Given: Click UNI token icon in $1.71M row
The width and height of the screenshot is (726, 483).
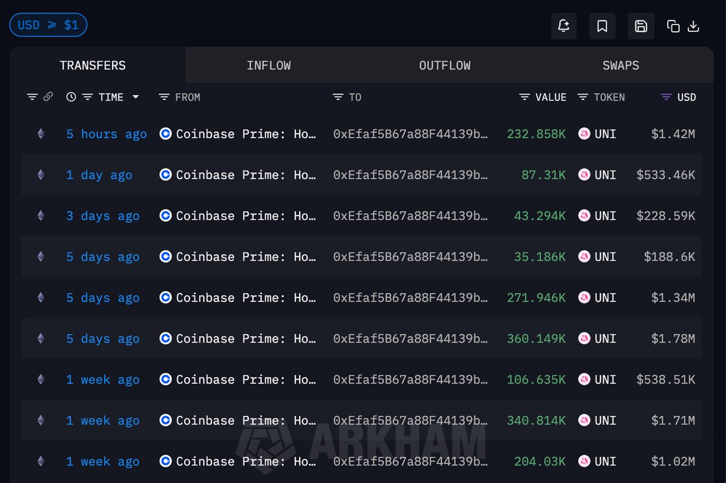Looking at the screenshot, I should click(584, 421).
